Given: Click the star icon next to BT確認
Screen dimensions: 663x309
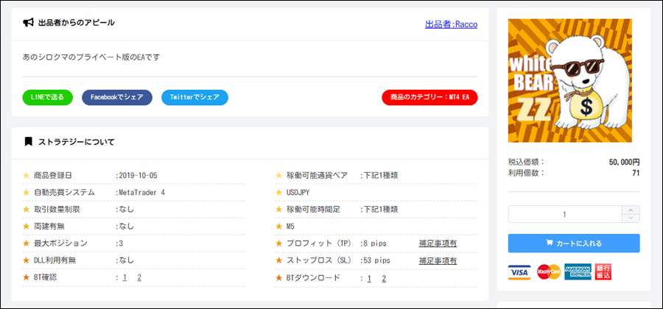Looking at the screenshot, I should (26, 277).
